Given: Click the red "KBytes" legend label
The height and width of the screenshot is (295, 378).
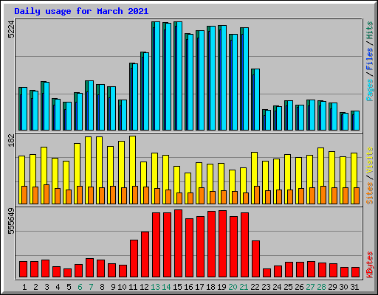Looking at the screenshot, I should click(370, 265).
